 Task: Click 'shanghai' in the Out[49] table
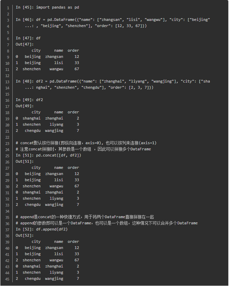[x=31, y=119]
